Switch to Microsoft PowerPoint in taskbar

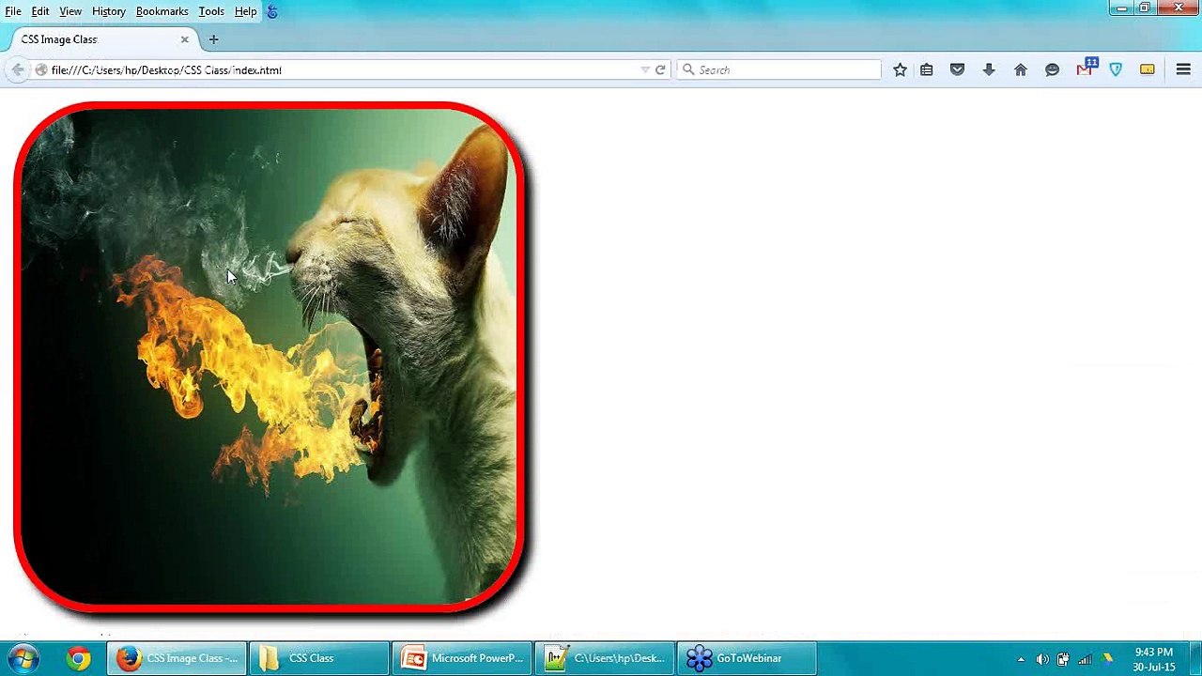pyautogui.click(x=461, y=658)
